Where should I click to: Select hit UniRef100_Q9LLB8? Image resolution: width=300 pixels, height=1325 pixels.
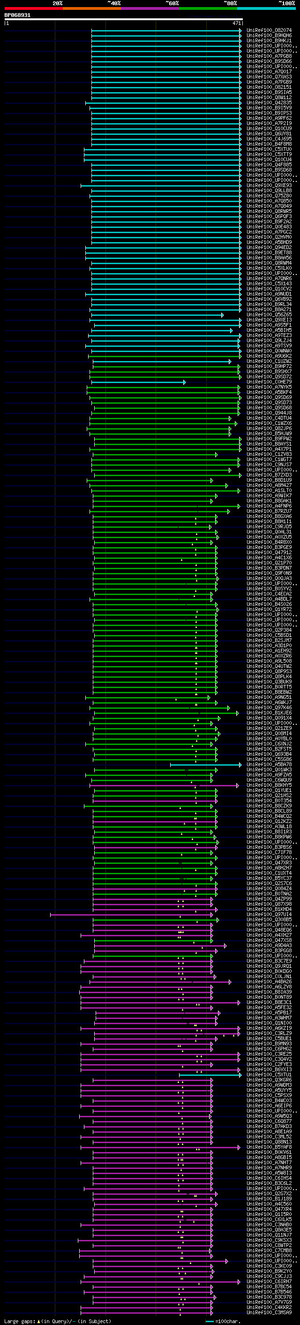tap(269, 190)
